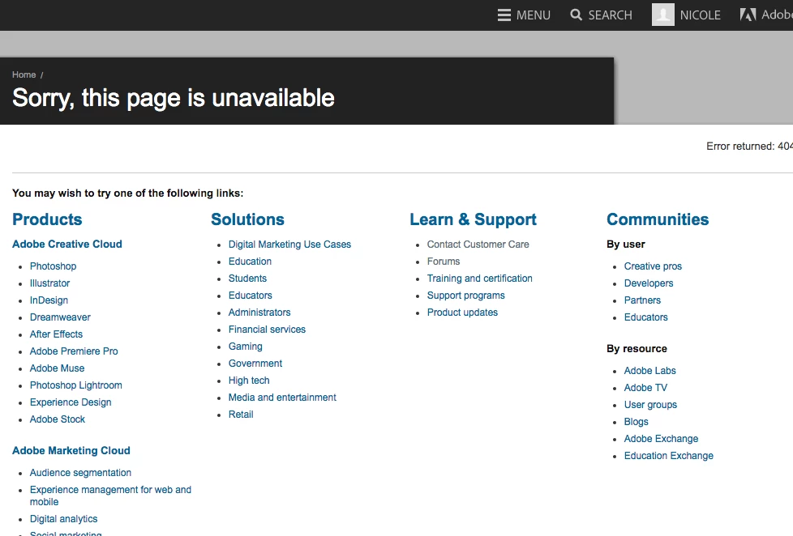The height and width of the screenshot is (536, 793).
Task: Open the Retail link
Action: (241, 415)
